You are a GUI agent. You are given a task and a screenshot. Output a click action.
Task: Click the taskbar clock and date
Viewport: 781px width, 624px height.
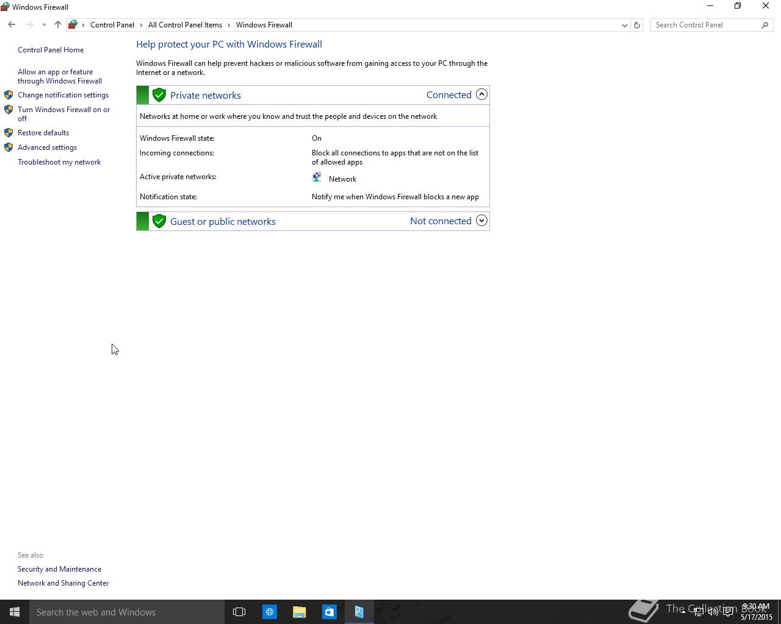pos(756,612)
